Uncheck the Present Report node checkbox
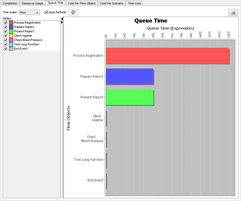The image size is (241, 201). pos(6,31)
